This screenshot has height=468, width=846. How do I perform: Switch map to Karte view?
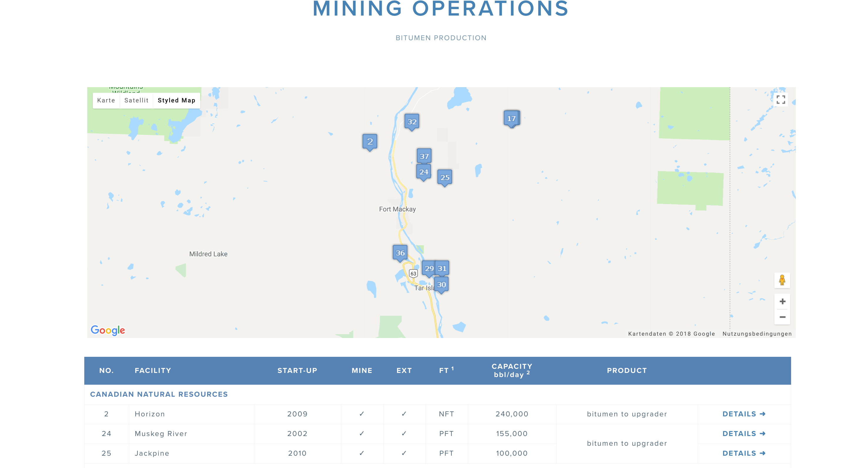point(106,100)
